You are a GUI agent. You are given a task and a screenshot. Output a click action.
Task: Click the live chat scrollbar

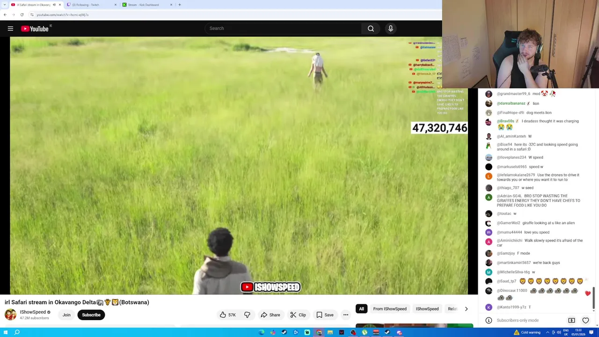coord(594,298)
